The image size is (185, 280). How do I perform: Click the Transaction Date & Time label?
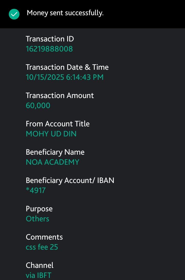67,67
